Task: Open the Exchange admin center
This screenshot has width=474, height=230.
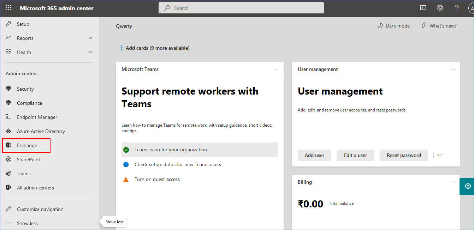Action: point(27,145)
